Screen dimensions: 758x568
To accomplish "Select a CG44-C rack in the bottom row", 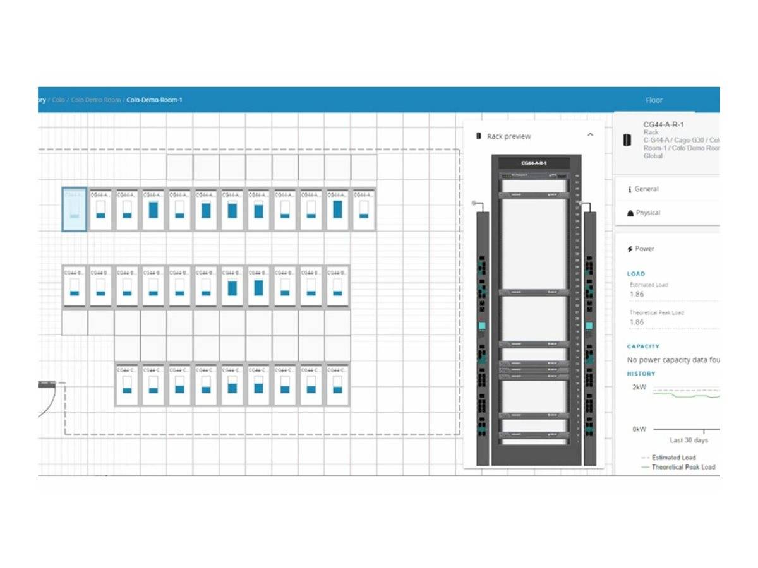I will [x=126, y=384].
